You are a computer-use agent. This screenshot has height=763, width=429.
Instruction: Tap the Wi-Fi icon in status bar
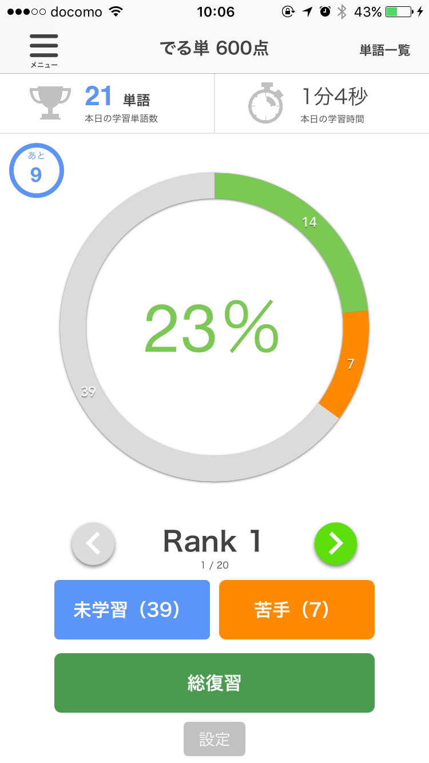point(116,11)
